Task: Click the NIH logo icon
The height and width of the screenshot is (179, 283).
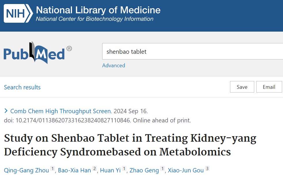Action: [18, 14]
